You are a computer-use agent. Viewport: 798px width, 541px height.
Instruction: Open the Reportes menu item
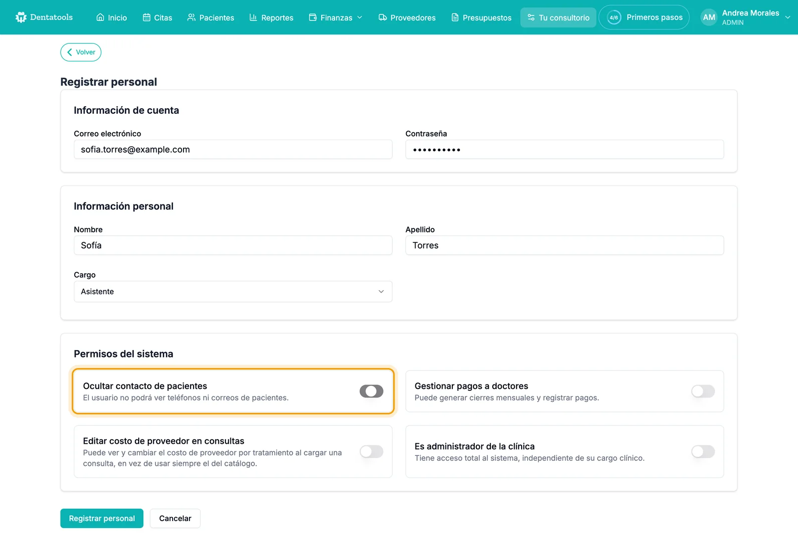(x=271, y=17)
